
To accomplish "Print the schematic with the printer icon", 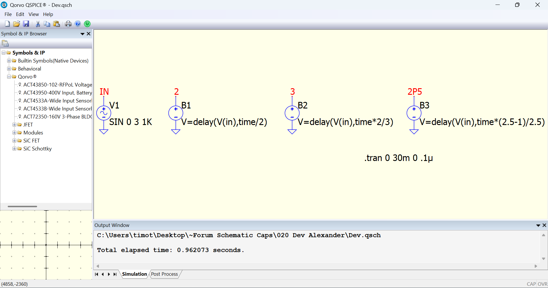I will tap(68, 24).
